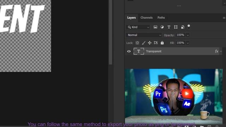Switch to the Layers tab

pyautogui.click(x=131, y=18)
